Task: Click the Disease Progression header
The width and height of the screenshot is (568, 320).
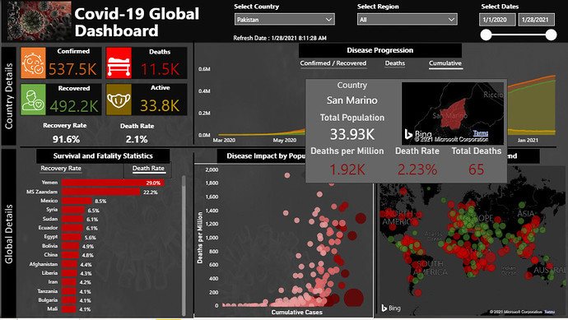Action: pos(380,50)
